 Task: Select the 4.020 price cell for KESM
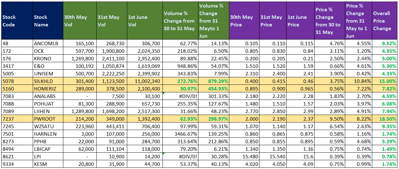tap(244, 164)
